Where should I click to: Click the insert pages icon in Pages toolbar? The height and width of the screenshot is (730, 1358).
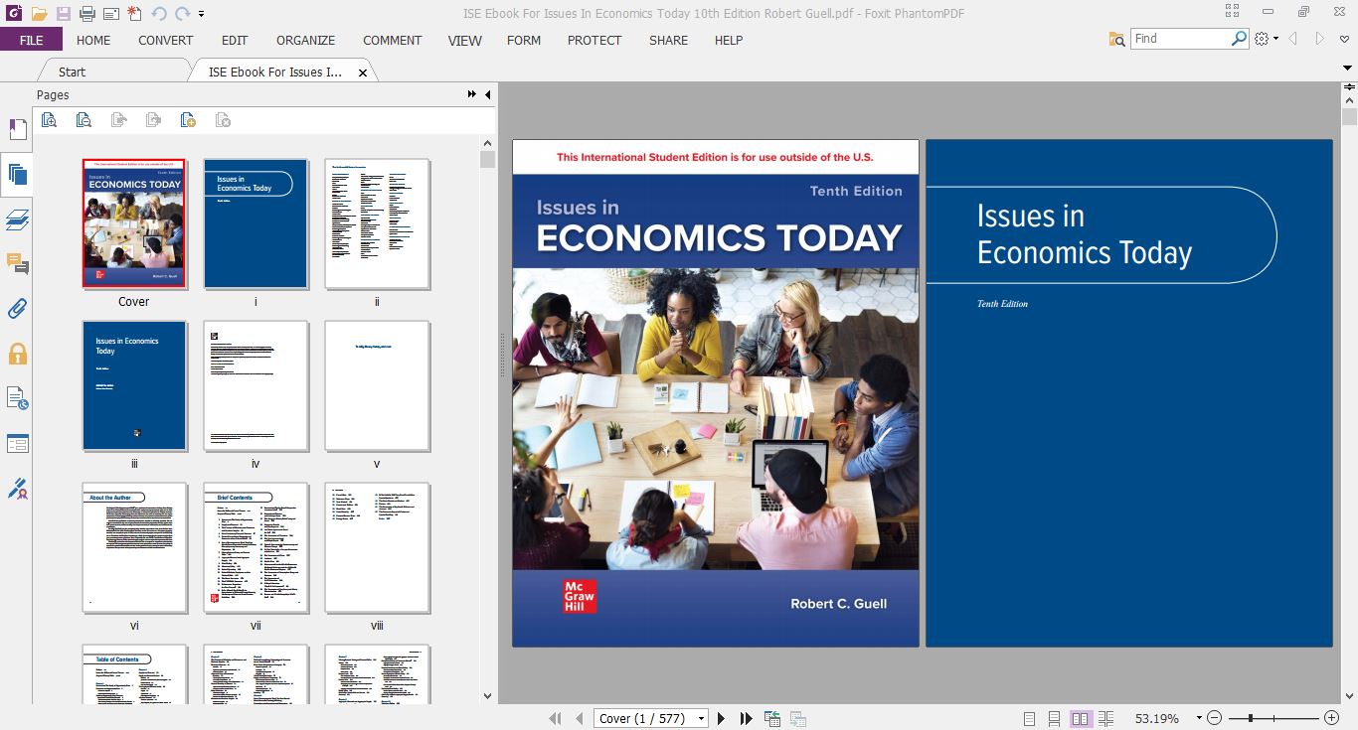pyautogui.click(x=188, y=120)
